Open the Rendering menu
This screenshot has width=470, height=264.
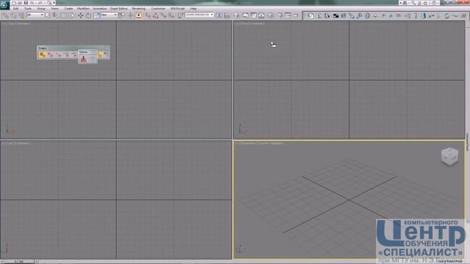[139, 8]
